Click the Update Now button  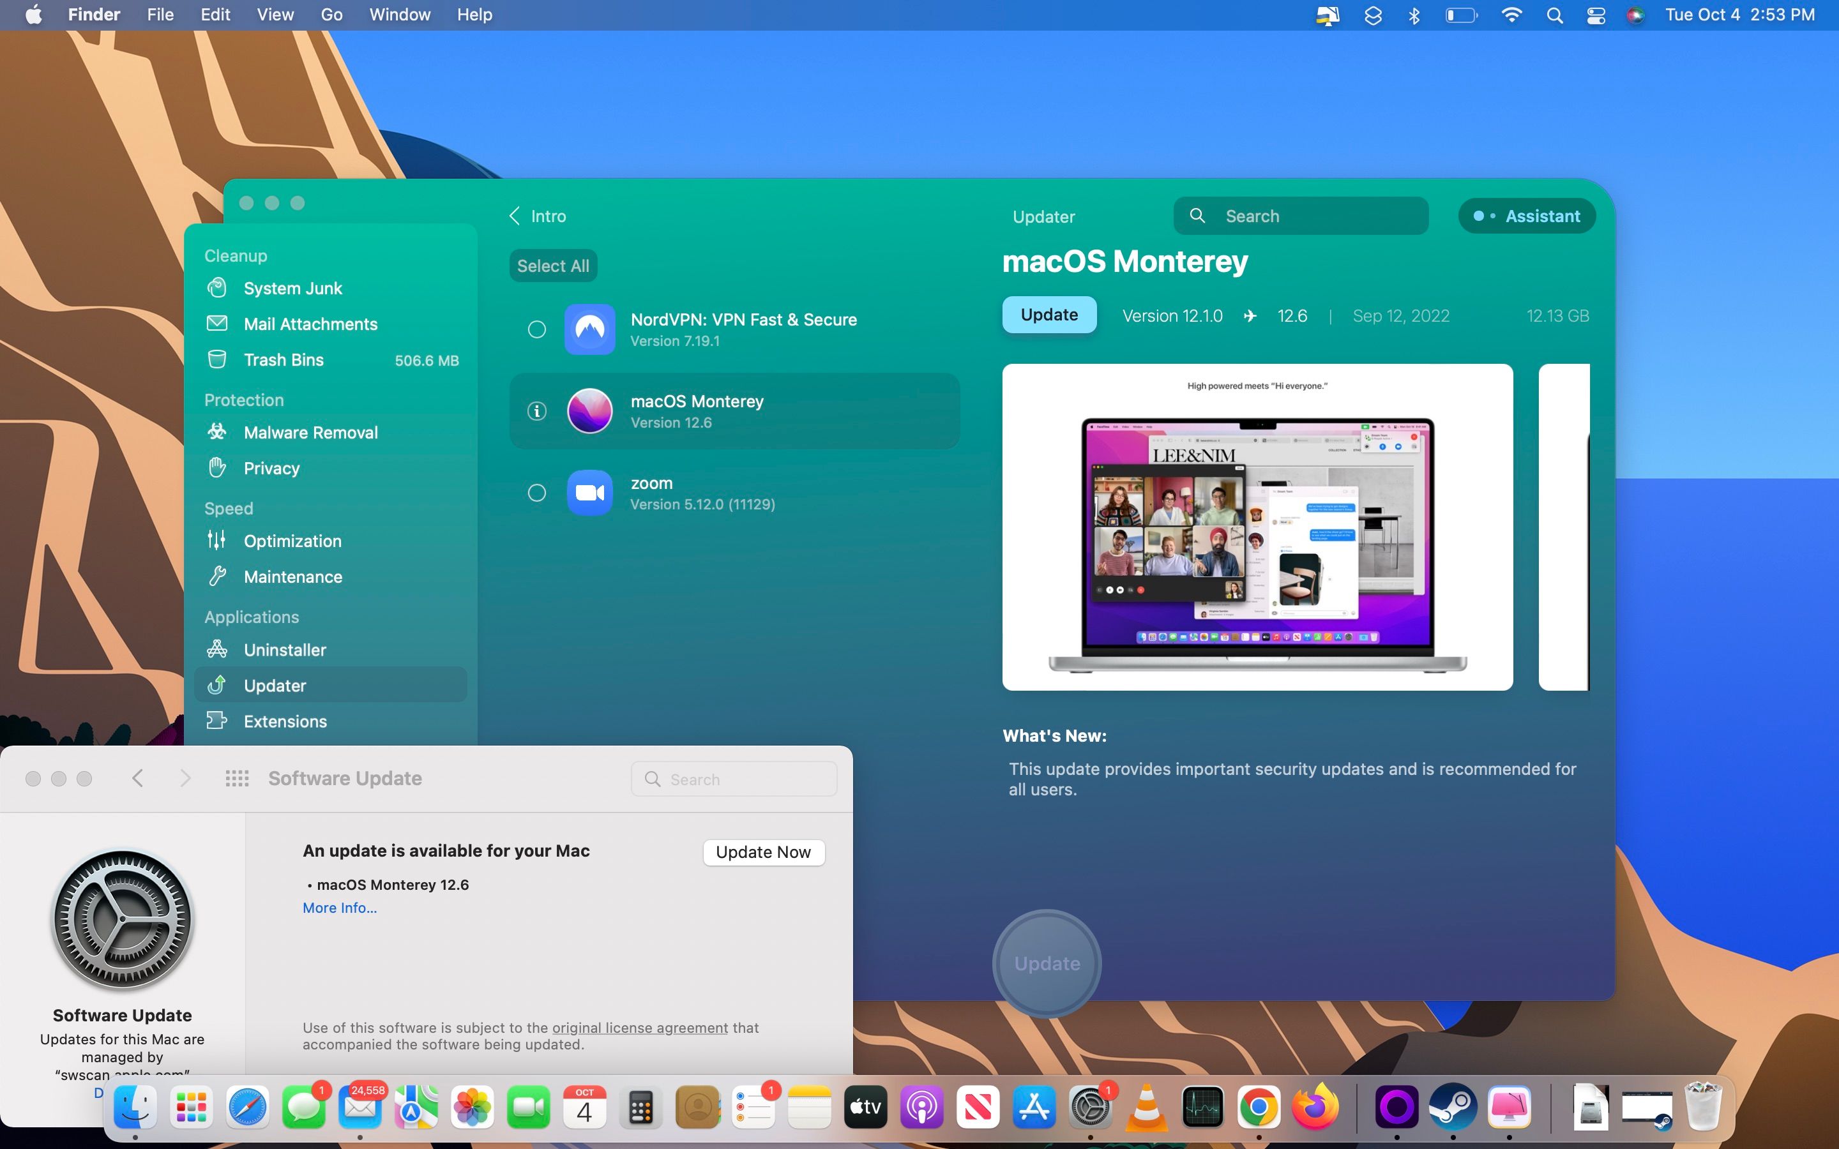click(x=762, y=851)
